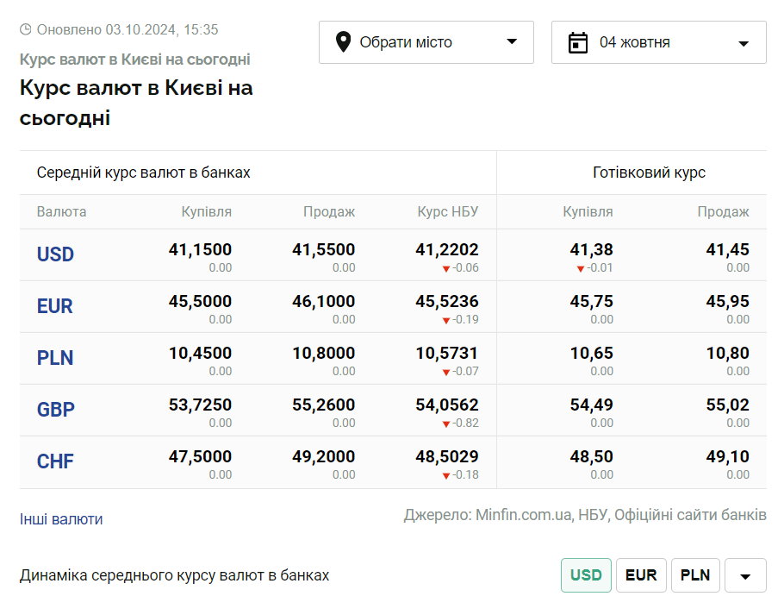Open the GBP currency link
Image resolution: width=784 pixels, height=615 pixels.
coord(55,410)
